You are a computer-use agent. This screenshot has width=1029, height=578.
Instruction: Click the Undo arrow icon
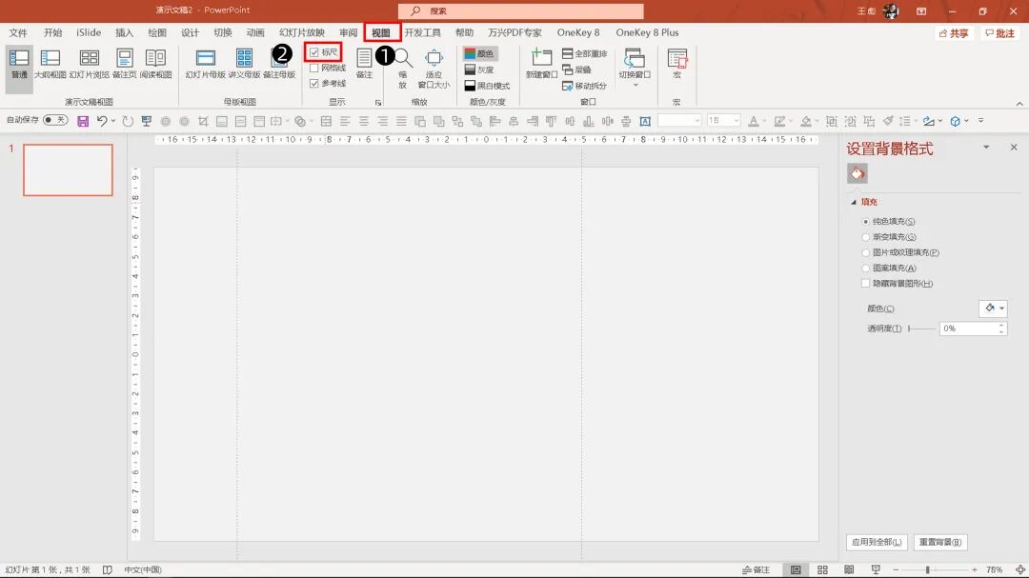pyautogui.click(x=102, y=121)
